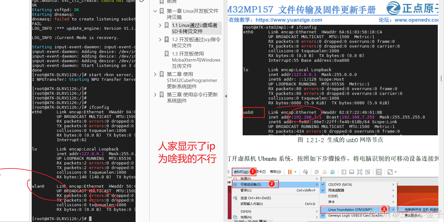Click 'I NPUTransfer: Starting NPU Transfer' terminal line

point(84,80)
